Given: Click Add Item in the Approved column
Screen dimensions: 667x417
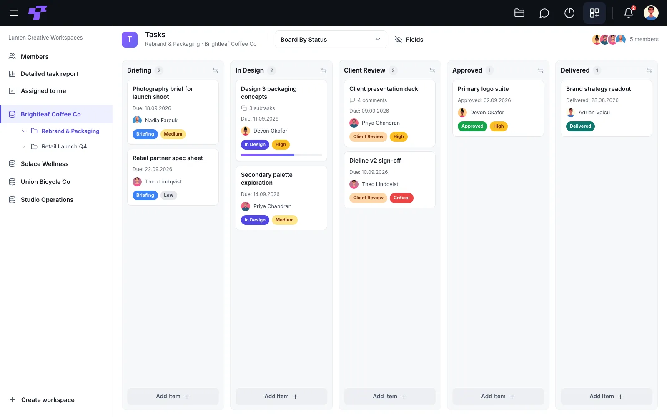Looking at the screenshot, I should (498, 397).
